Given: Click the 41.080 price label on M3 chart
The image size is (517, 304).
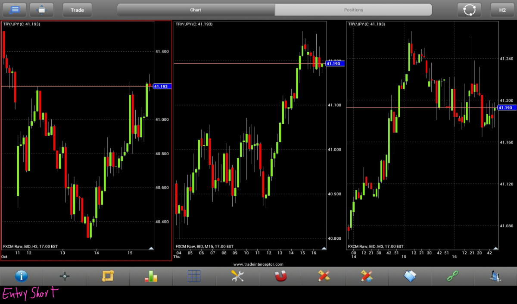Looking at the screenshot, I should (x=507, y=226).
